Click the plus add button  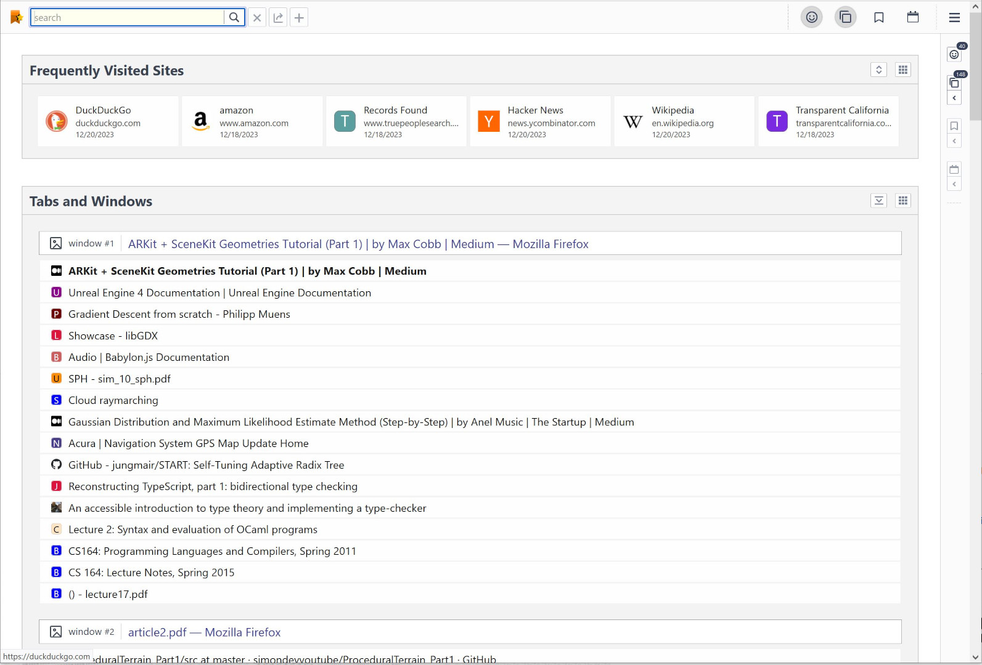click(299, 18)
